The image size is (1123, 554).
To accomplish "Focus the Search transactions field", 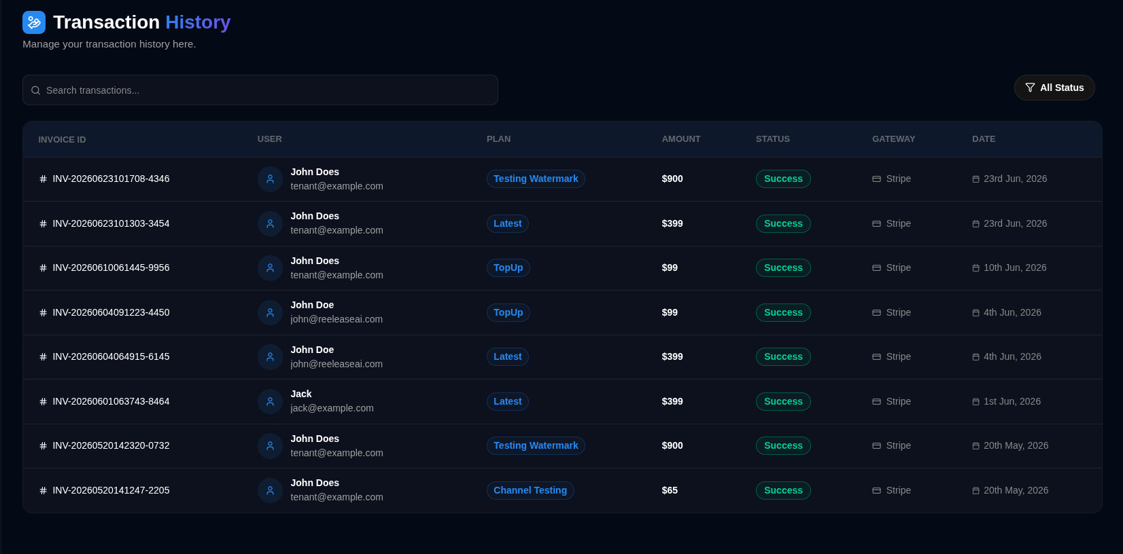I will point(260,90).
